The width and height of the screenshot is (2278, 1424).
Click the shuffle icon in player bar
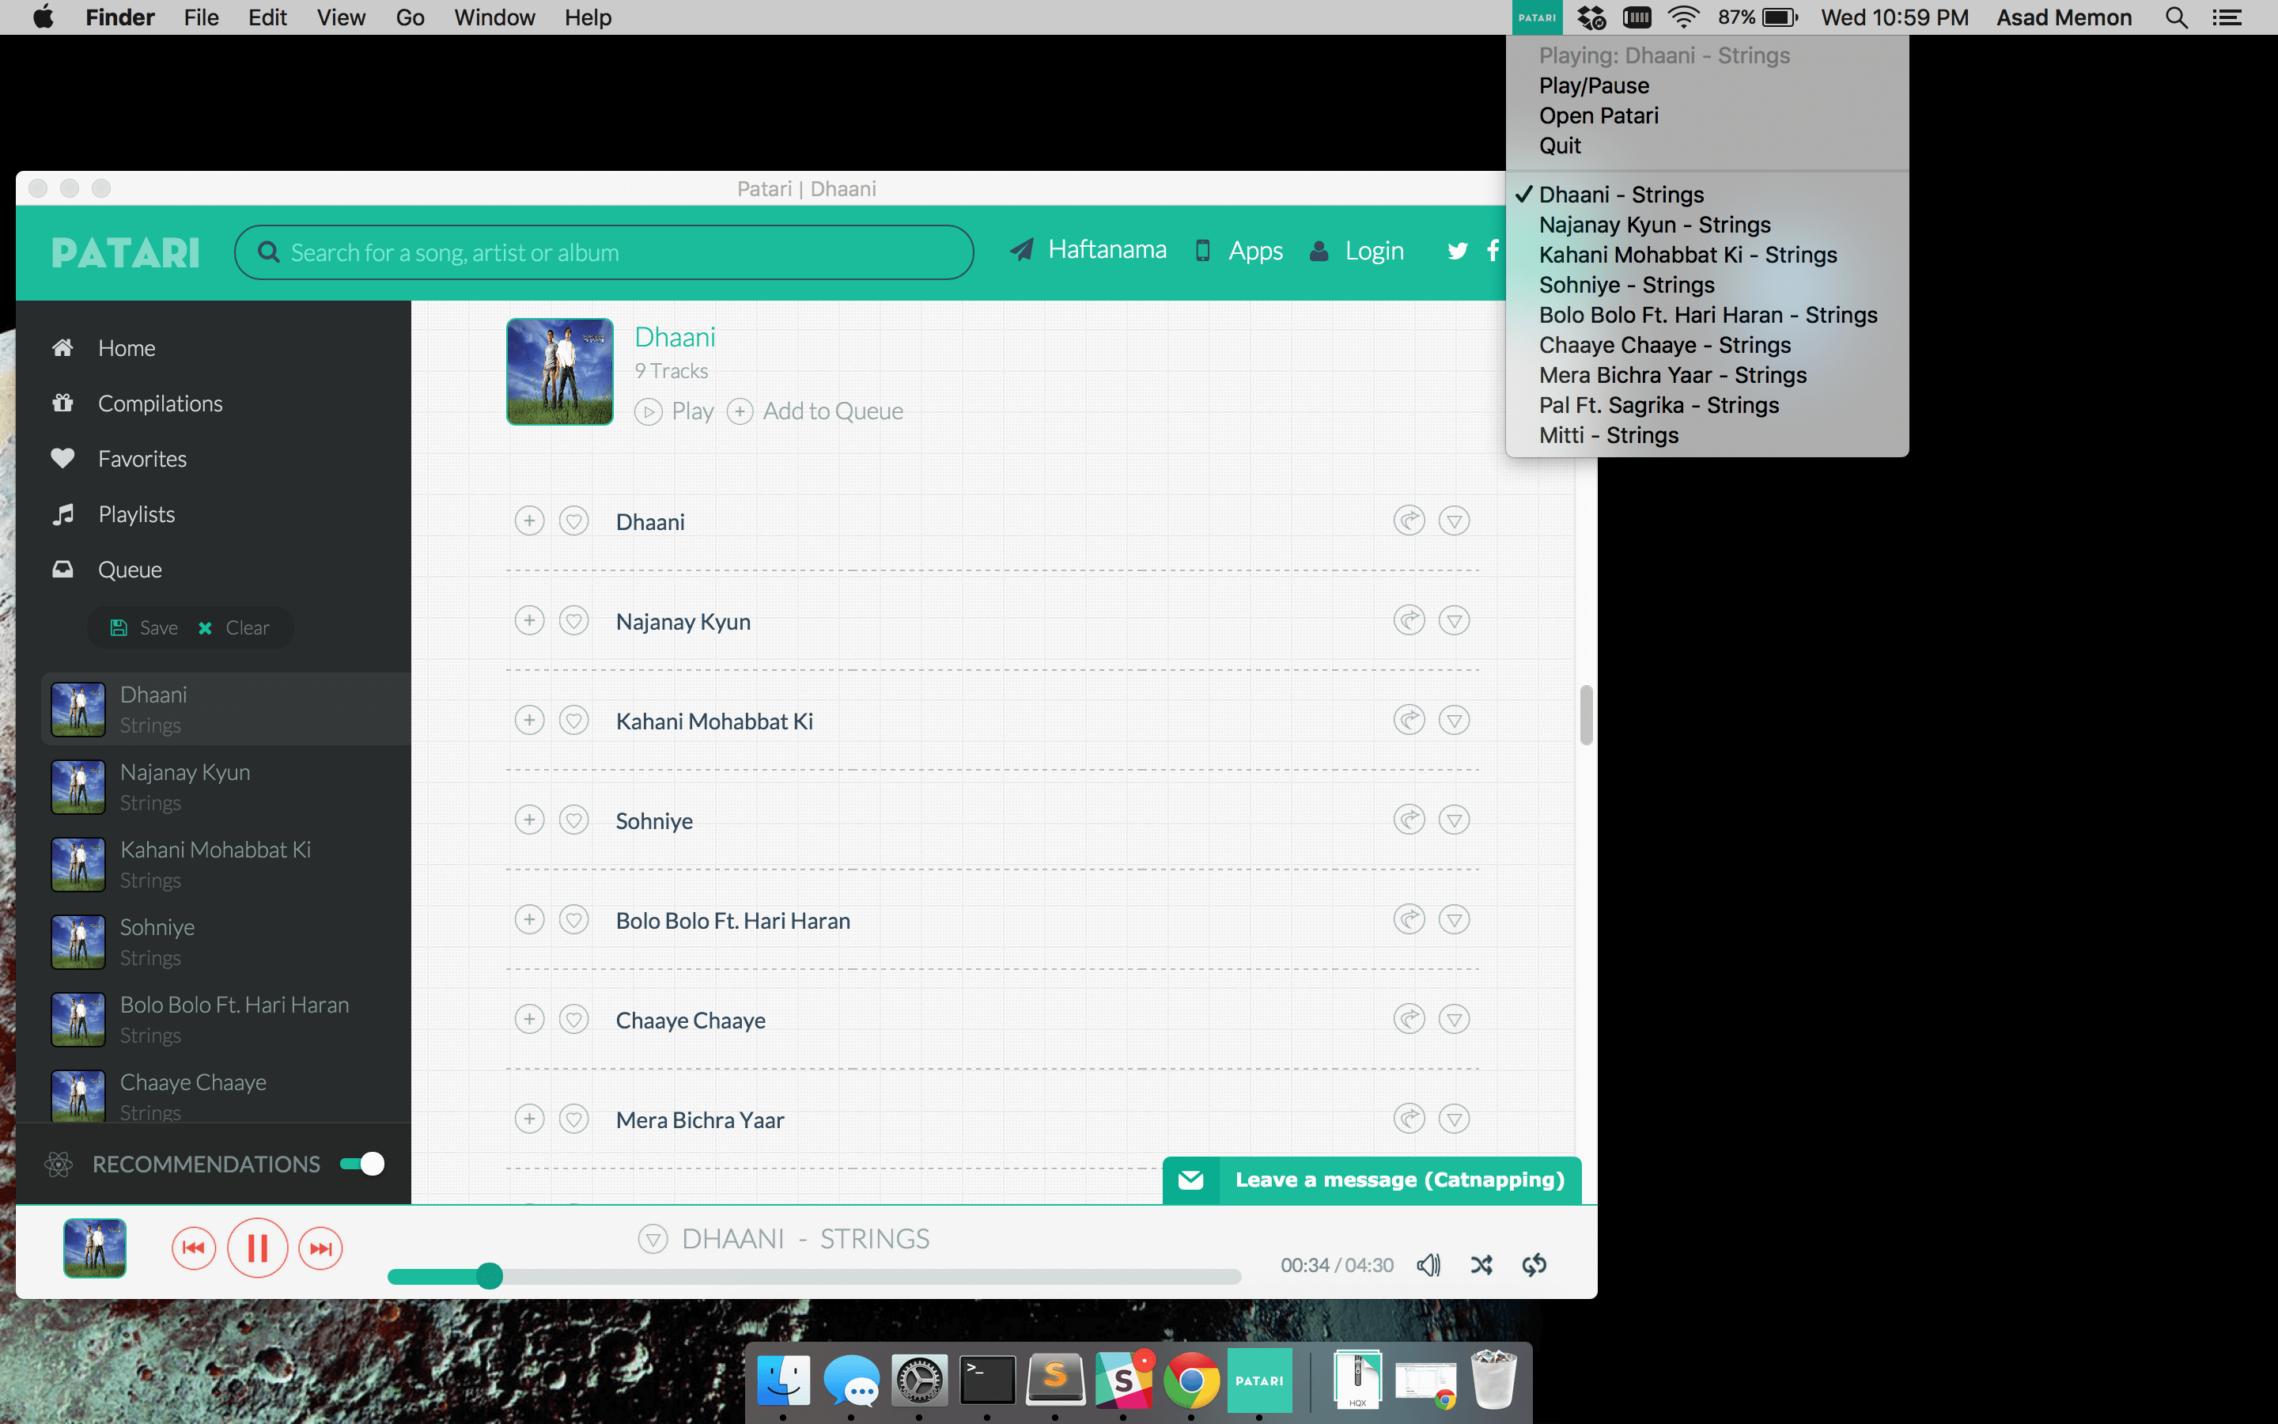(x=1481, y=1265)
